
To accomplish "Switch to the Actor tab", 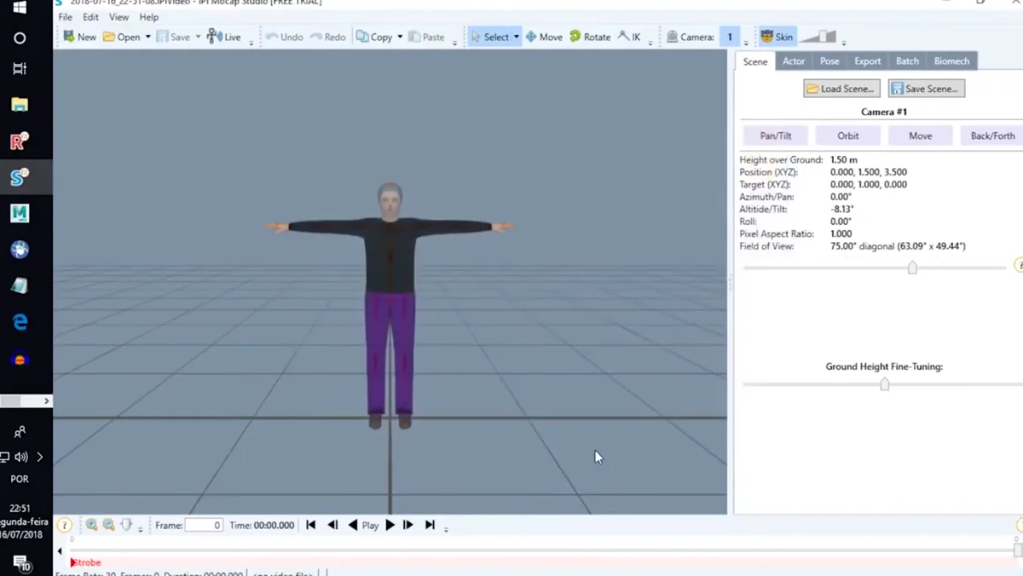I will (794, 61).
